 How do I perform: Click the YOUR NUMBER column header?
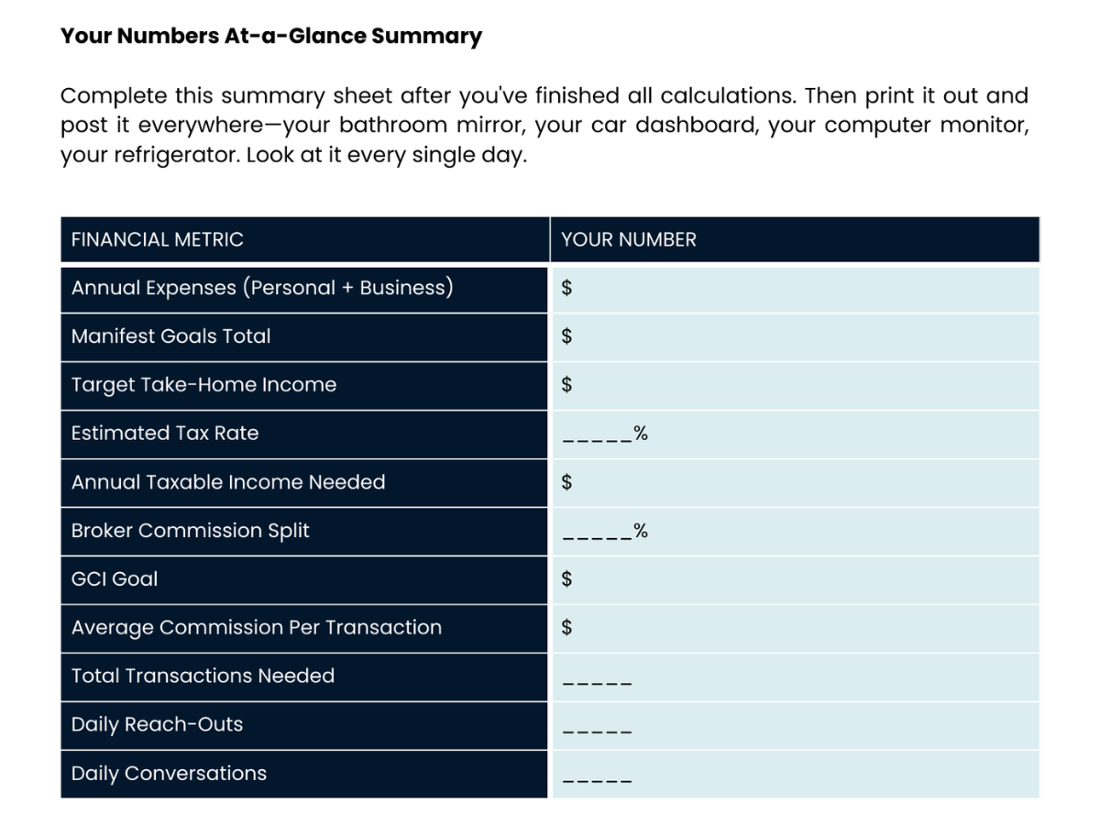[629, 240]
